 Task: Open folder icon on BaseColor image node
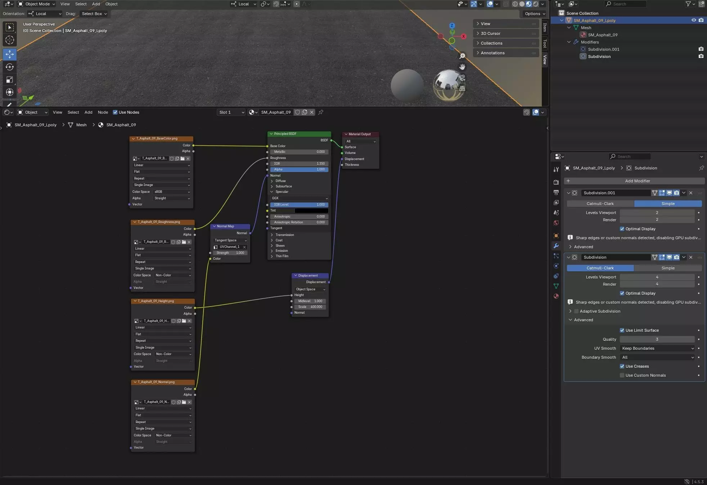[x=183, y=158]
